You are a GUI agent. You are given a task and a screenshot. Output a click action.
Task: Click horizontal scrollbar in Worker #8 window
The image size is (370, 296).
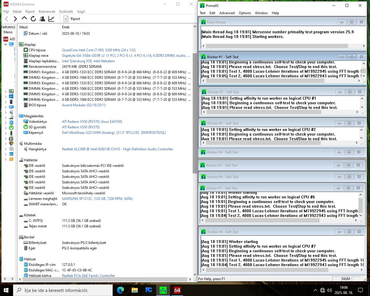267,270
